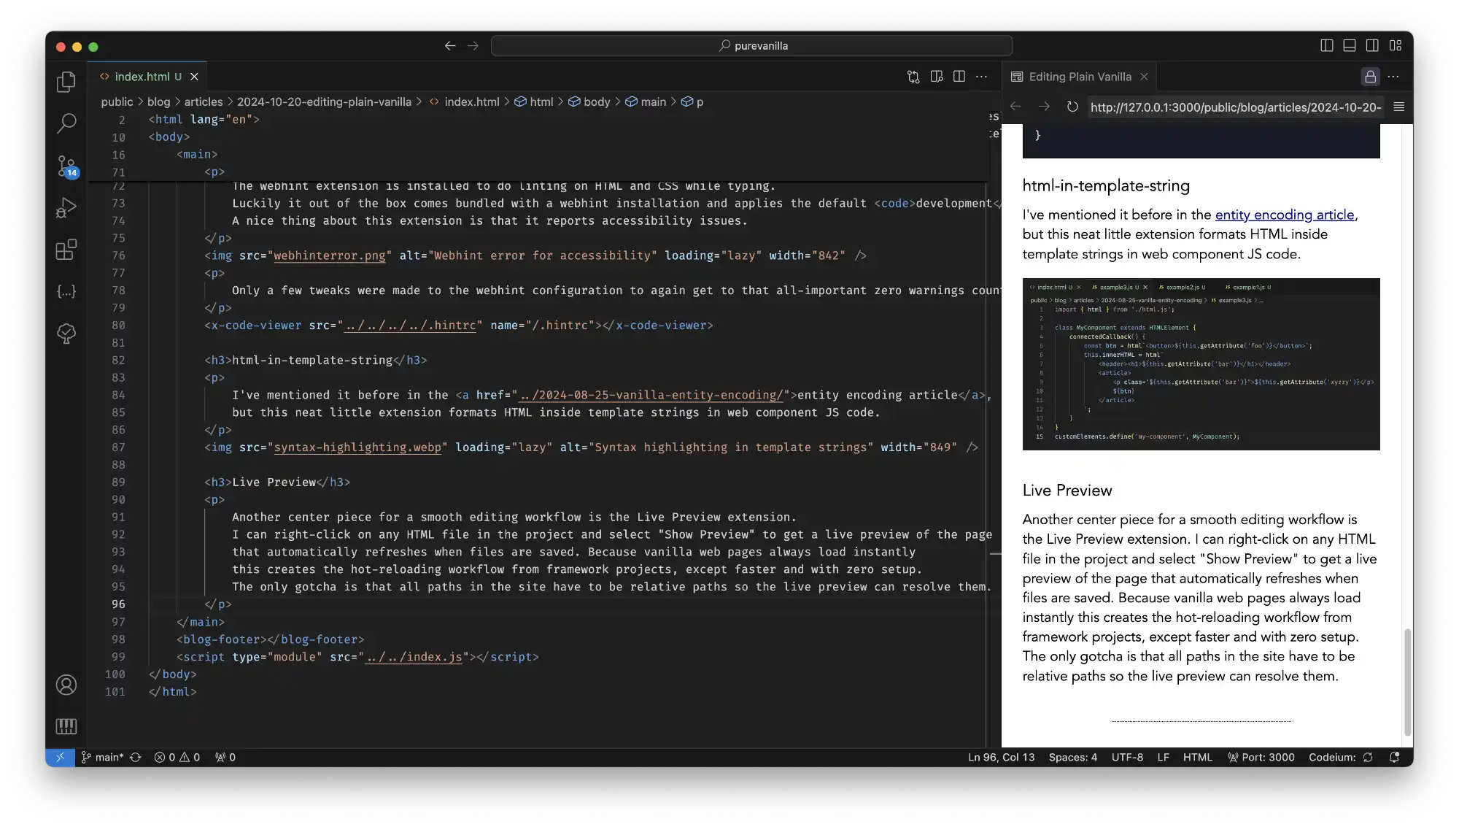This screenshot has width=1459, height=827.
Task: Close the Editing Plain Vanilla tab
Action: (1144, 77)
